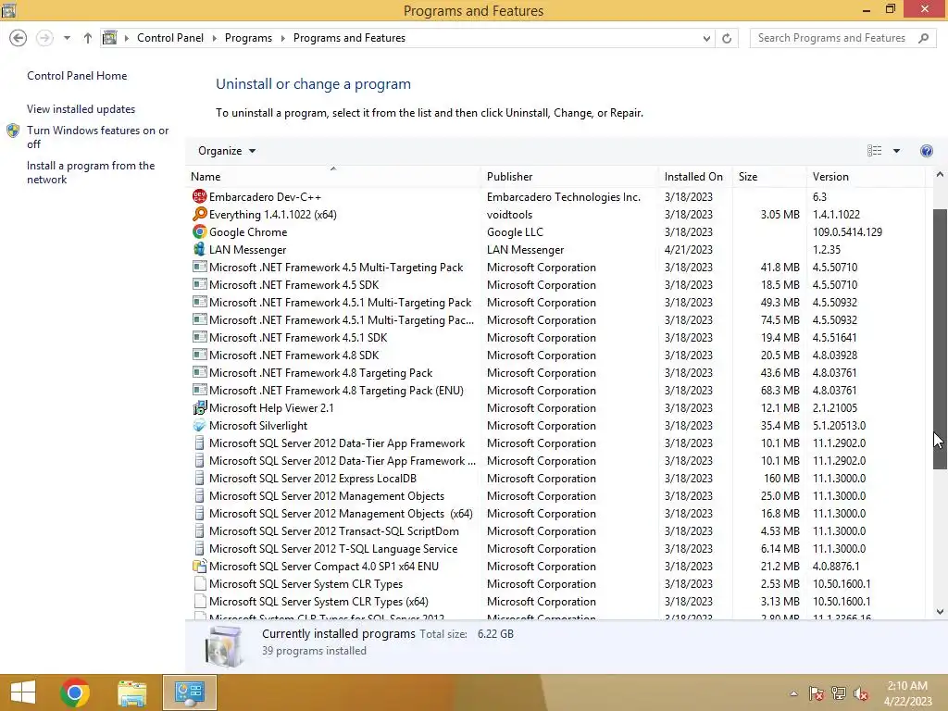
Task: Click icon of SQL Server 2012 Express LocalDB
Action: pos(200,479)
